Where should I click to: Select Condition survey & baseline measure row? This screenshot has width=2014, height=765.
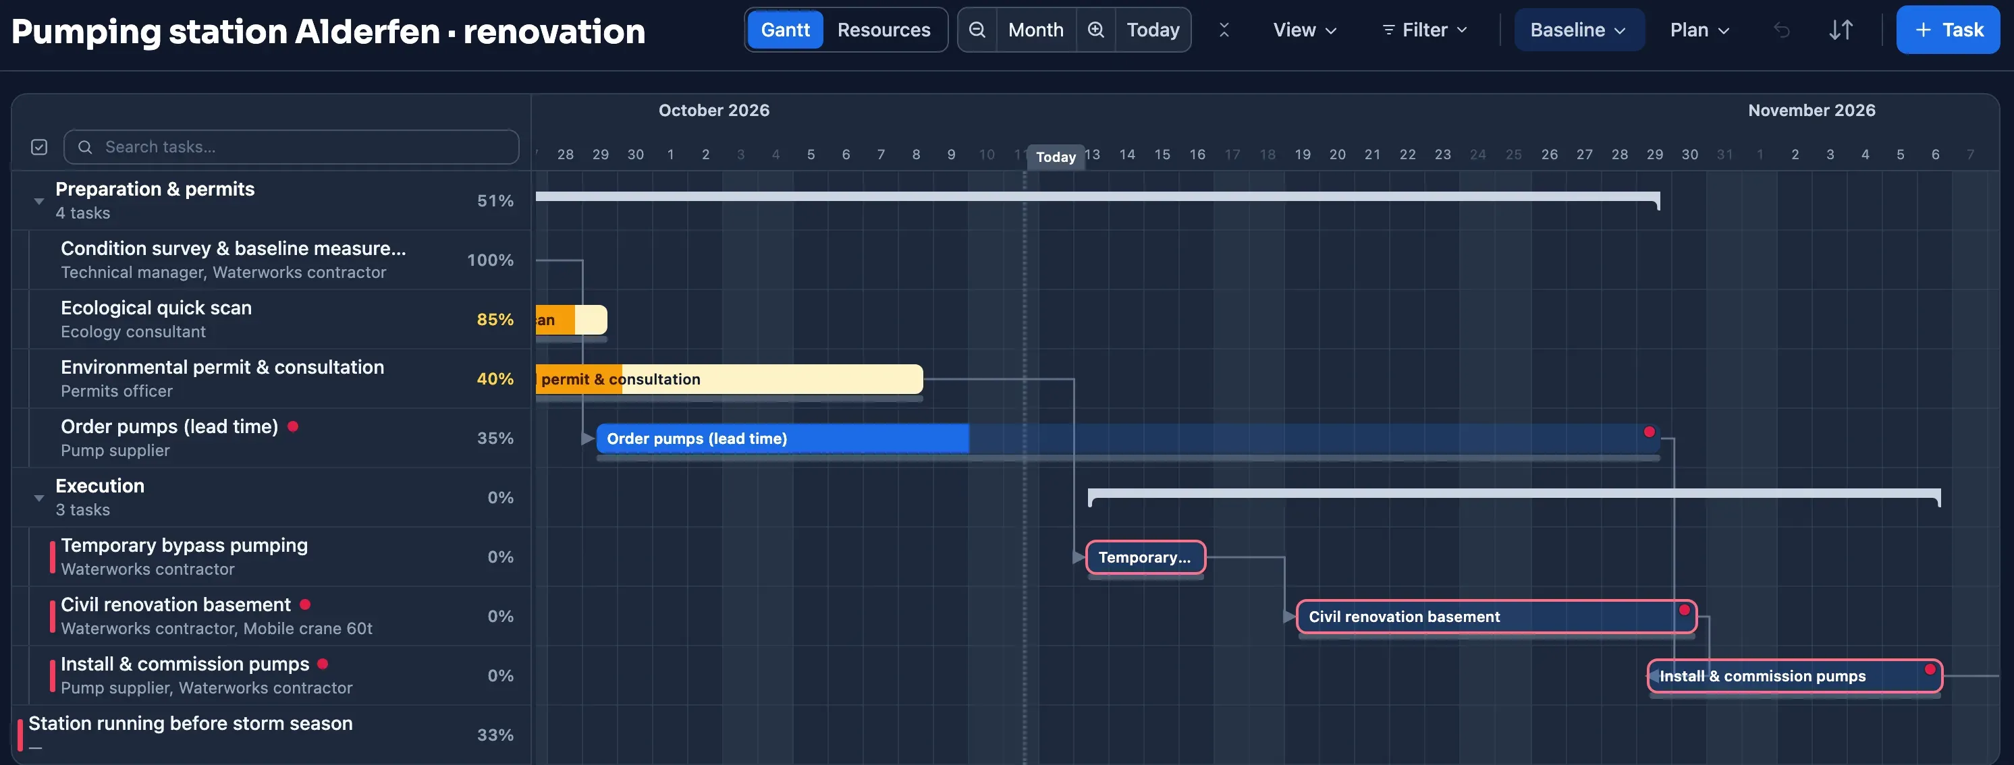(x=271, y=260)
